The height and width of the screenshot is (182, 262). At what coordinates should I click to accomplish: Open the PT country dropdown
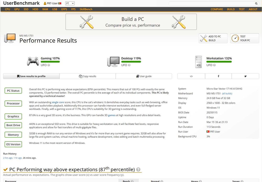pos(70,3)
